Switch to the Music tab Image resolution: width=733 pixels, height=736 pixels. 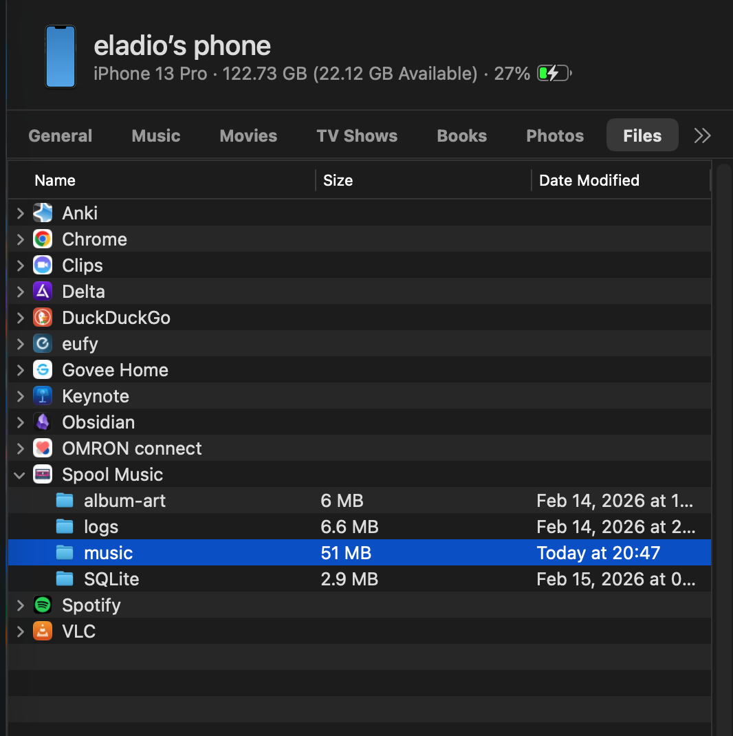click(x=156, y=136)
